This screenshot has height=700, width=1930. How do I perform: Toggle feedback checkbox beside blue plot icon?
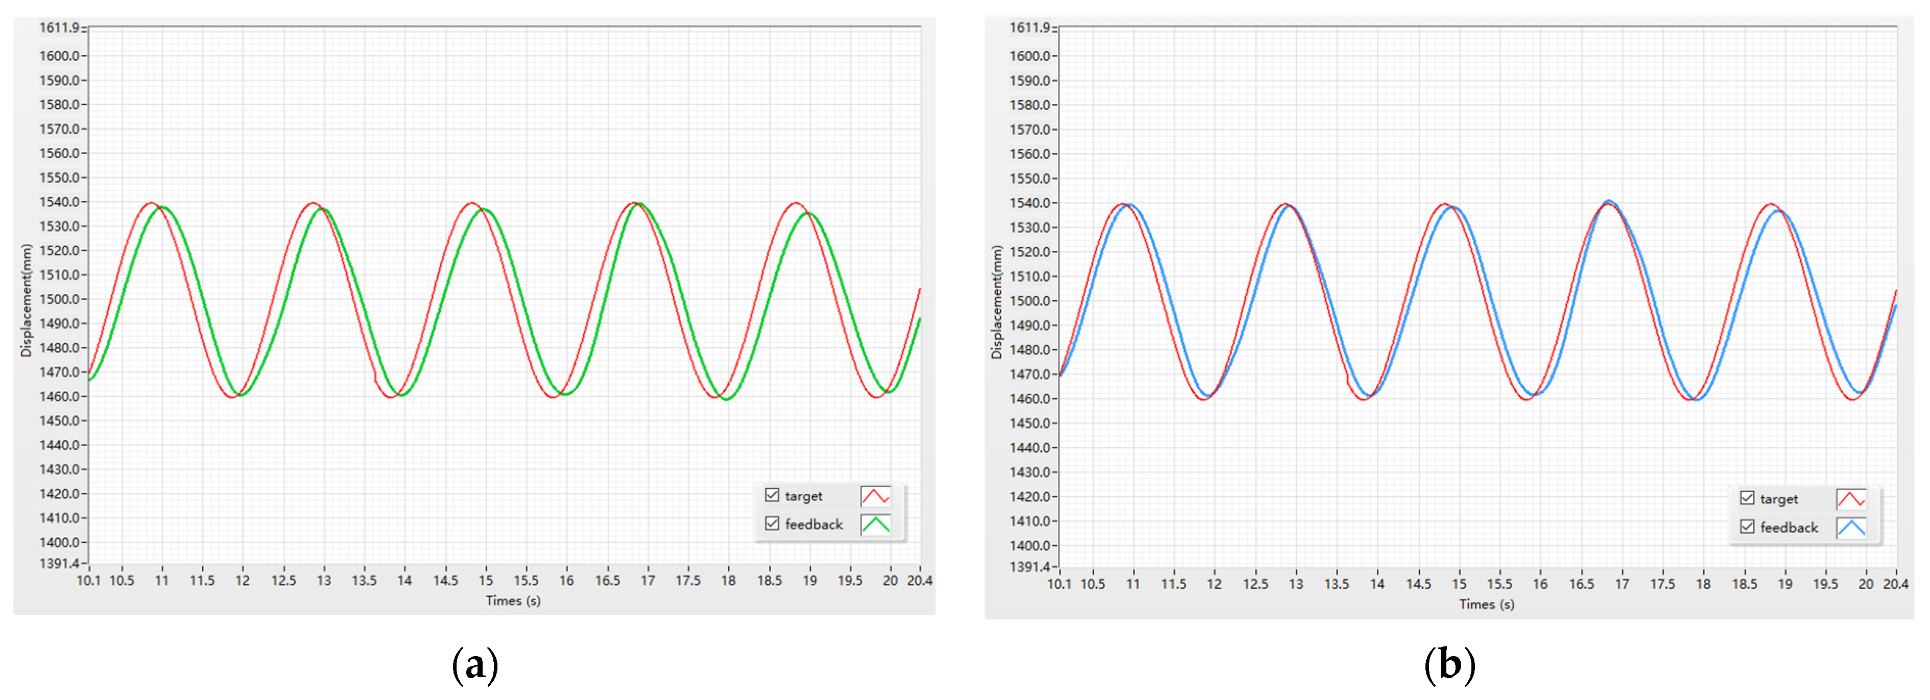1747,527
